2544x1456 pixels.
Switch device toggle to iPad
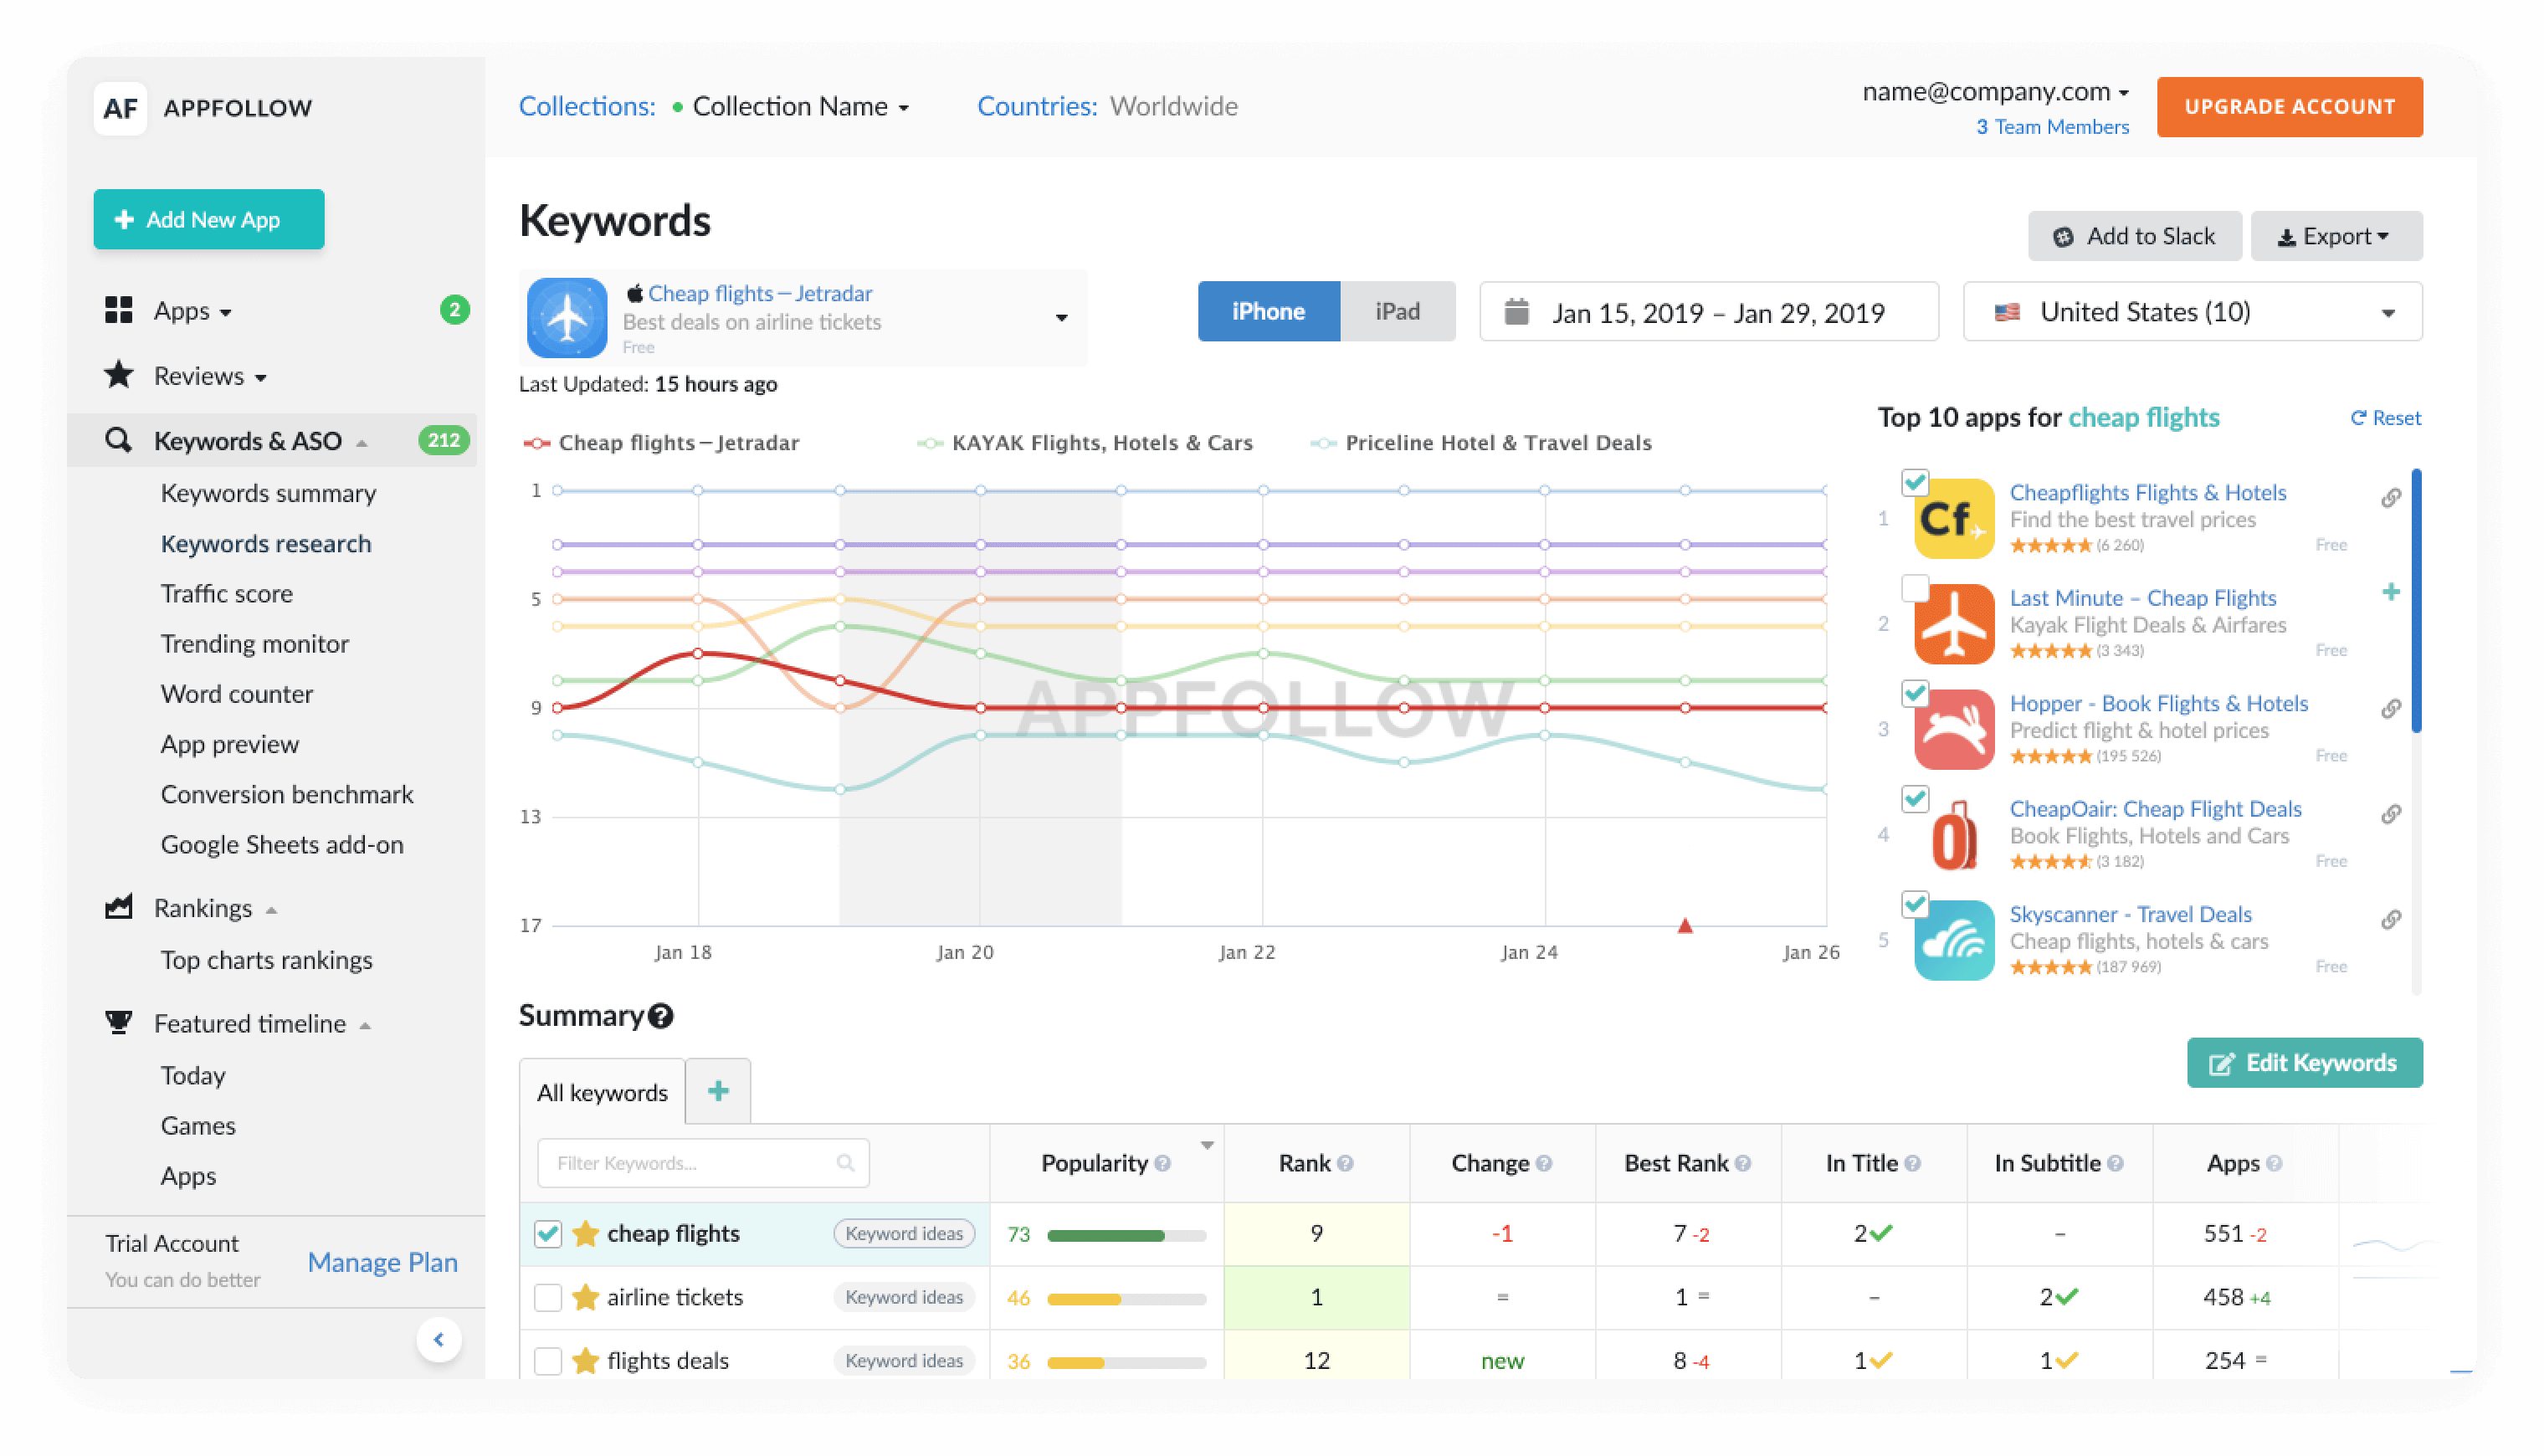[1398, 311]
